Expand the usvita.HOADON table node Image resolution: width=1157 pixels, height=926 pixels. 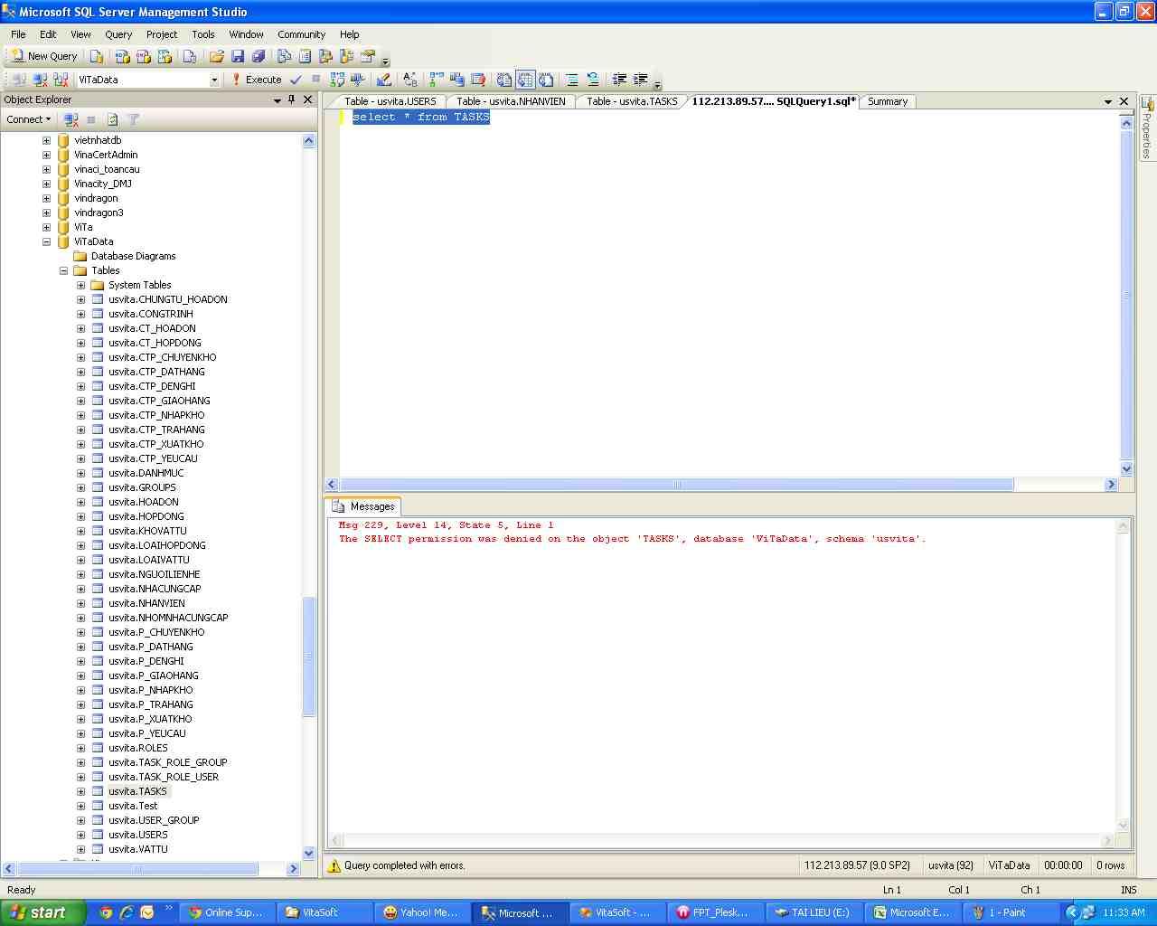81,502
